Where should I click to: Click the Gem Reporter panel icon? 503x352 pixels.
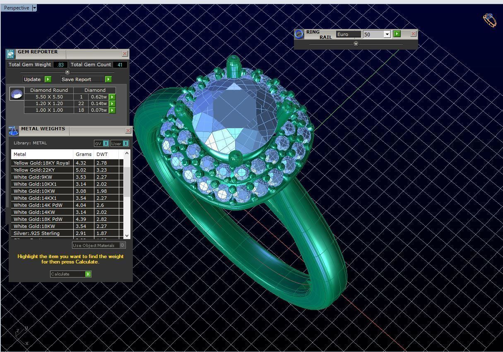[x=10, y=54]
